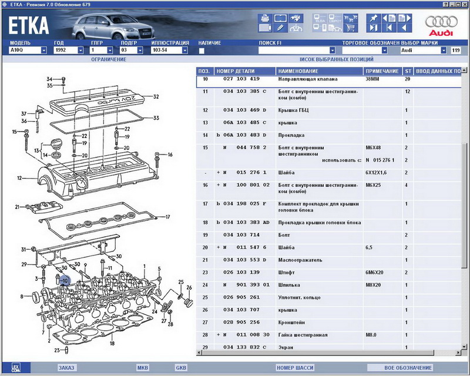Click the help question mark in title bar

[x=446, y=5]
